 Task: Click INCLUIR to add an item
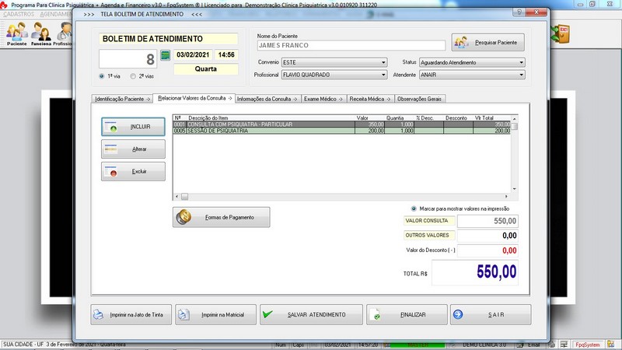(134, 126)
